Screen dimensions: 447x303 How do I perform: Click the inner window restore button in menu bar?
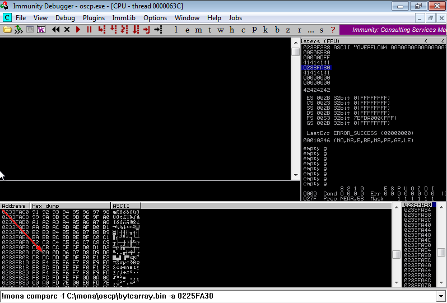click(x=430, y=18)
